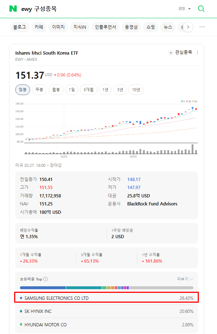217x334 pixels.
Task: Open the 동영상 tab
Action: click(x=131, y=27)
